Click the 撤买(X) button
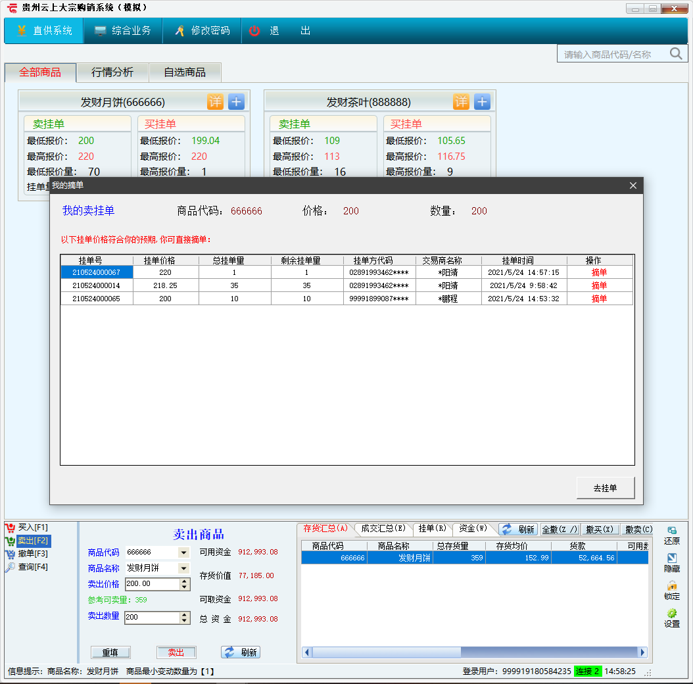693x684 pixels. point(600,529)
